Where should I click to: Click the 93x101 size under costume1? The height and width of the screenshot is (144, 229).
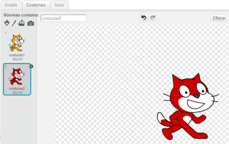[17, 59]
